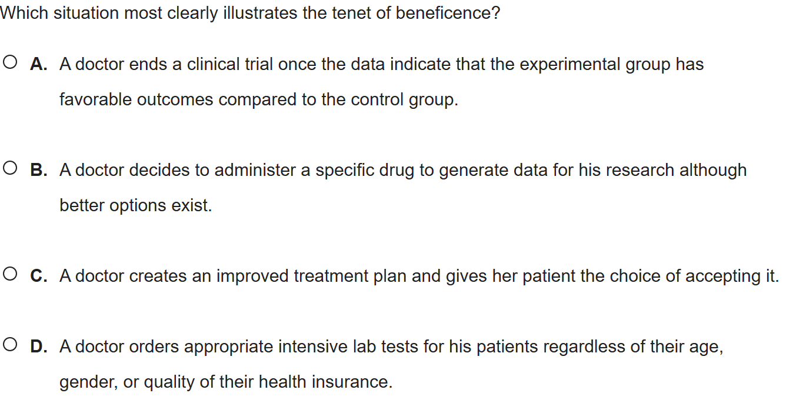Select the radio button for option B
Screen dimensions: 786x413
[x=9, y=169]
